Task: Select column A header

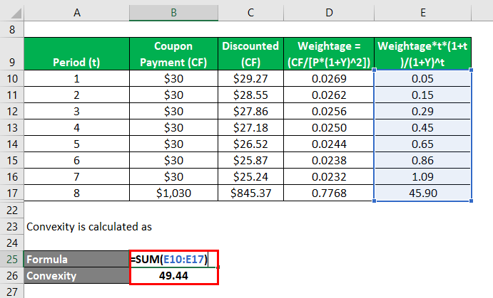Action: [76, 12]
